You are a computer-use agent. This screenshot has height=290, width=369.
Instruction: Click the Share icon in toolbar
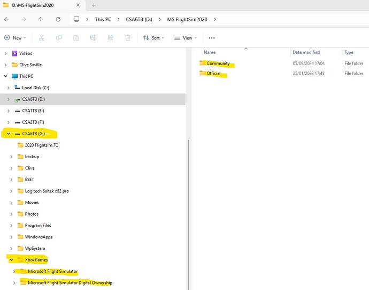click(x=110, y=38)
